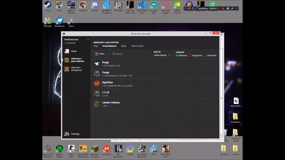This screenshot has height=160, width=285.
Task: Expand the account name dropdown chevron
Action: [88, 40]
